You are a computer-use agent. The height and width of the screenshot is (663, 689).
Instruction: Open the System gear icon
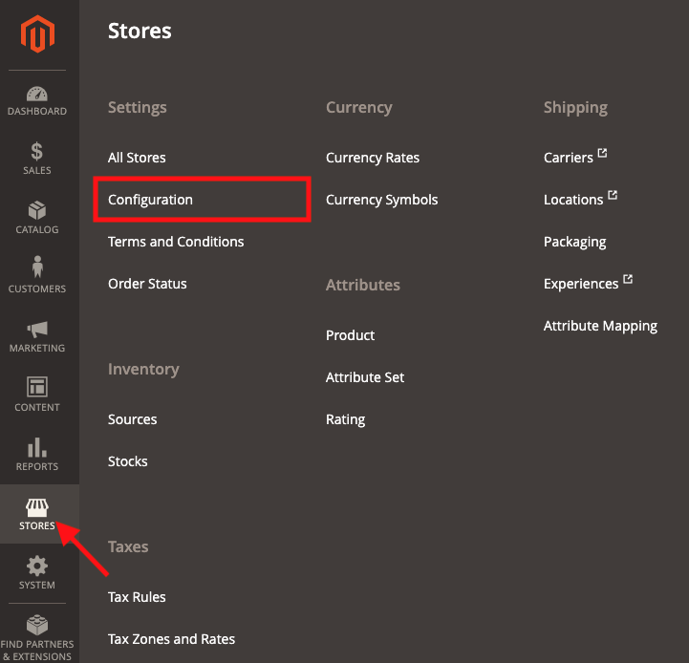[37, 566]
